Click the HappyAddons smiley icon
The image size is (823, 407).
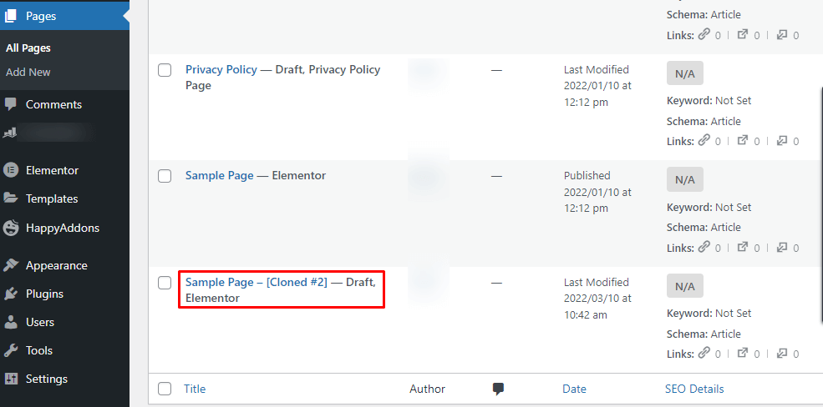click(11, 228)
